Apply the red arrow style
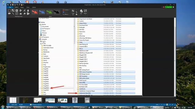The image size is (195, 109). click(x=35, y=12)
